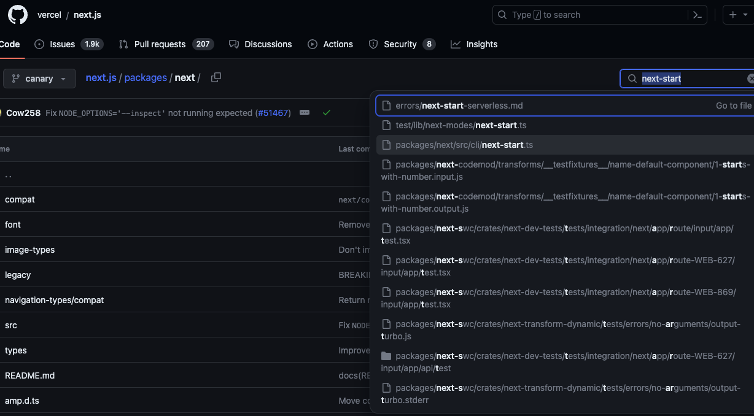754x416 pixels.
Task: Open Cow258 author profile link
Action: pos(23,113)
